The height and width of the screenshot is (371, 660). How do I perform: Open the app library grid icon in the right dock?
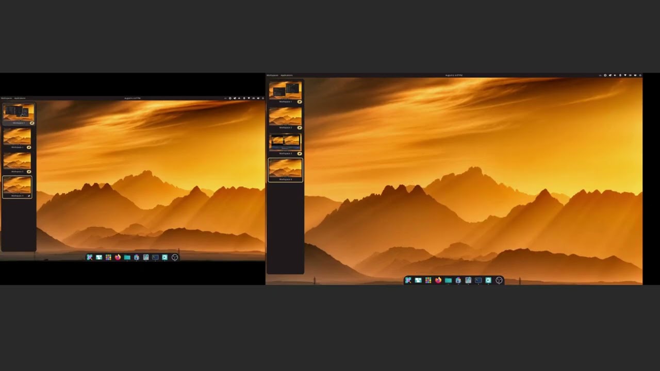click(428, 280)
